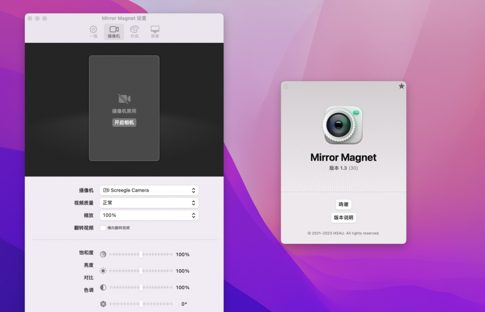Viewport: 485px width, 312px height.
Task: Switch to the 屏幕 screen tab
Action: tap(155, 32)
